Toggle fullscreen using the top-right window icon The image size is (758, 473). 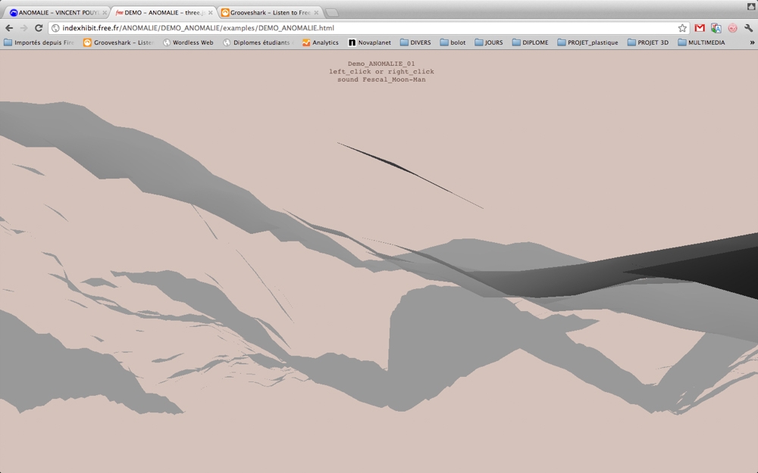pos(750,5)
